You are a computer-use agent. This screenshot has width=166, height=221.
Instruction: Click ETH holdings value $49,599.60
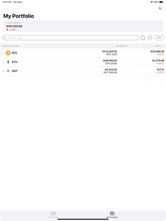[110, 60]
